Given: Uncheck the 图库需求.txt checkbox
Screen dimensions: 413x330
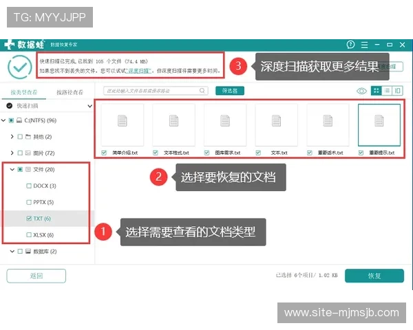Looking at the screenshot, I should (x=206, y=153).
